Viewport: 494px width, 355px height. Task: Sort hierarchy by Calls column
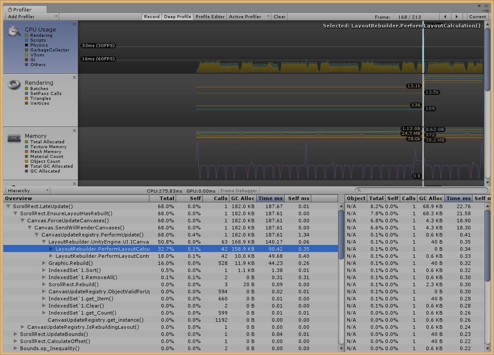point(216,198)
